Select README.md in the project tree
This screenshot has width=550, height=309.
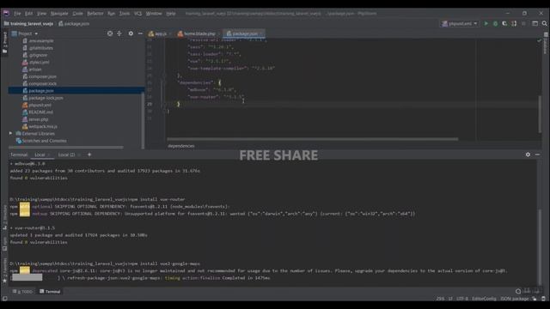pyautogui.click(x=40, y=112)
